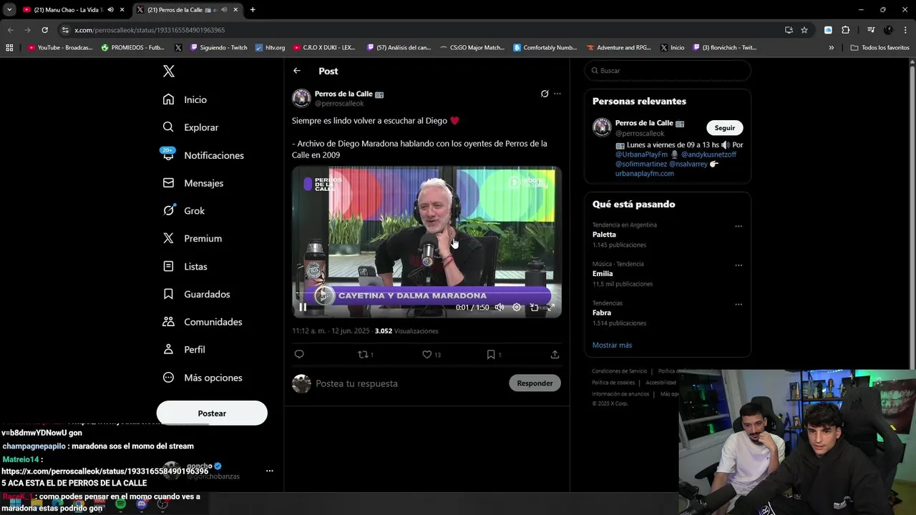Open the Emilia trending topic
Screen dimensions: 916x515
[x=603, y=274]
